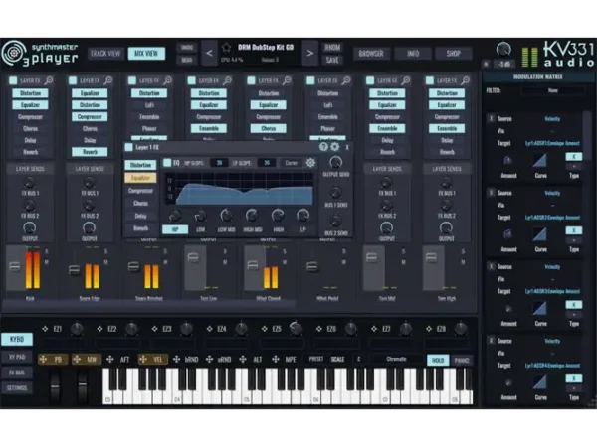Image resolution: width=597 pixels, height=447 pixels.
Task: Click the EZ1 modulation assign icon
Action: tap(45, 329)
